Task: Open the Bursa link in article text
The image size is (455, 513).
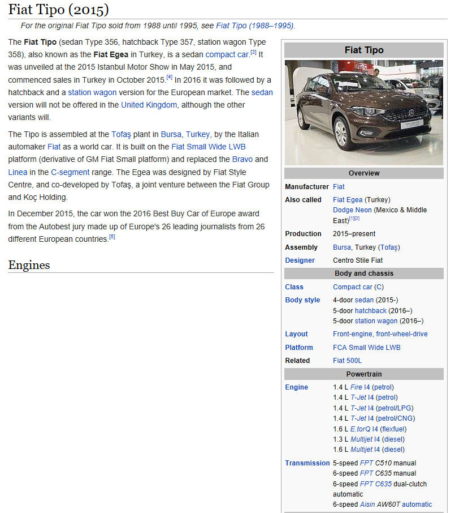Action: tap(171, 134)
